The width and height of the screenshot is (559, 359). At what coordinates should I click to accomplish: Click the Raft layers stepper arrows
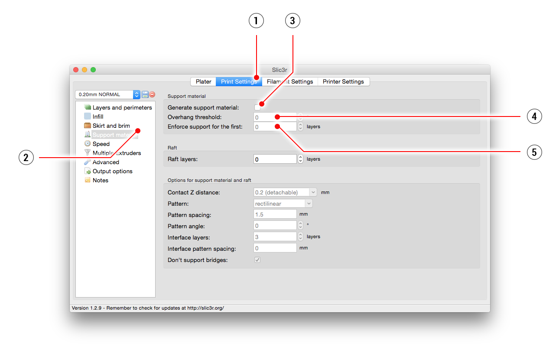pyautogui.click(x=301, y=159)
